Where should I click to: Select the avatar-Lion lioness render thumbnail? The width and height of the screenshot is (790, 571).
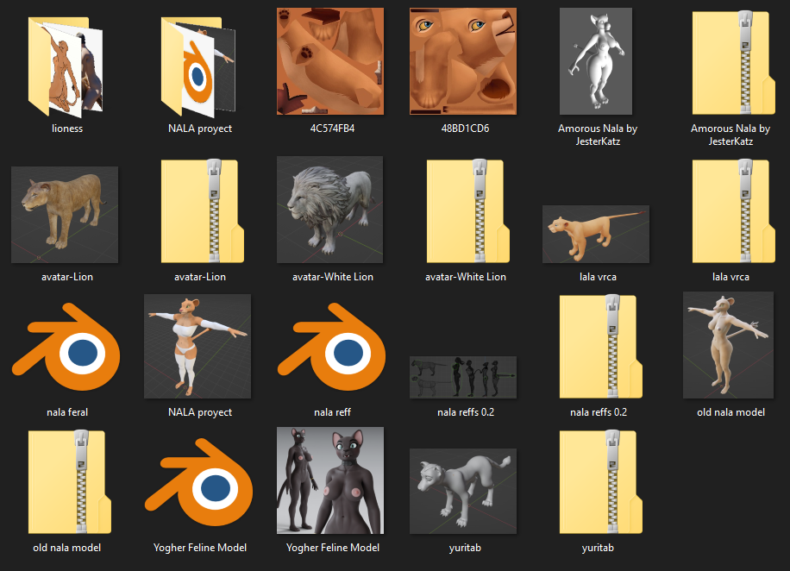[x=65, y=215]
